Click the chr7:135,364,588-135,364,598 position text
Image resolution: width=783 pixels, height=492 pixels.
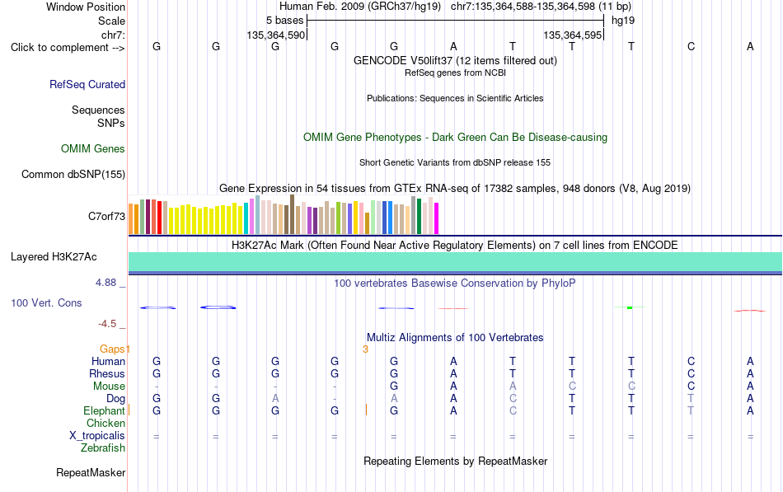point(541,7)
